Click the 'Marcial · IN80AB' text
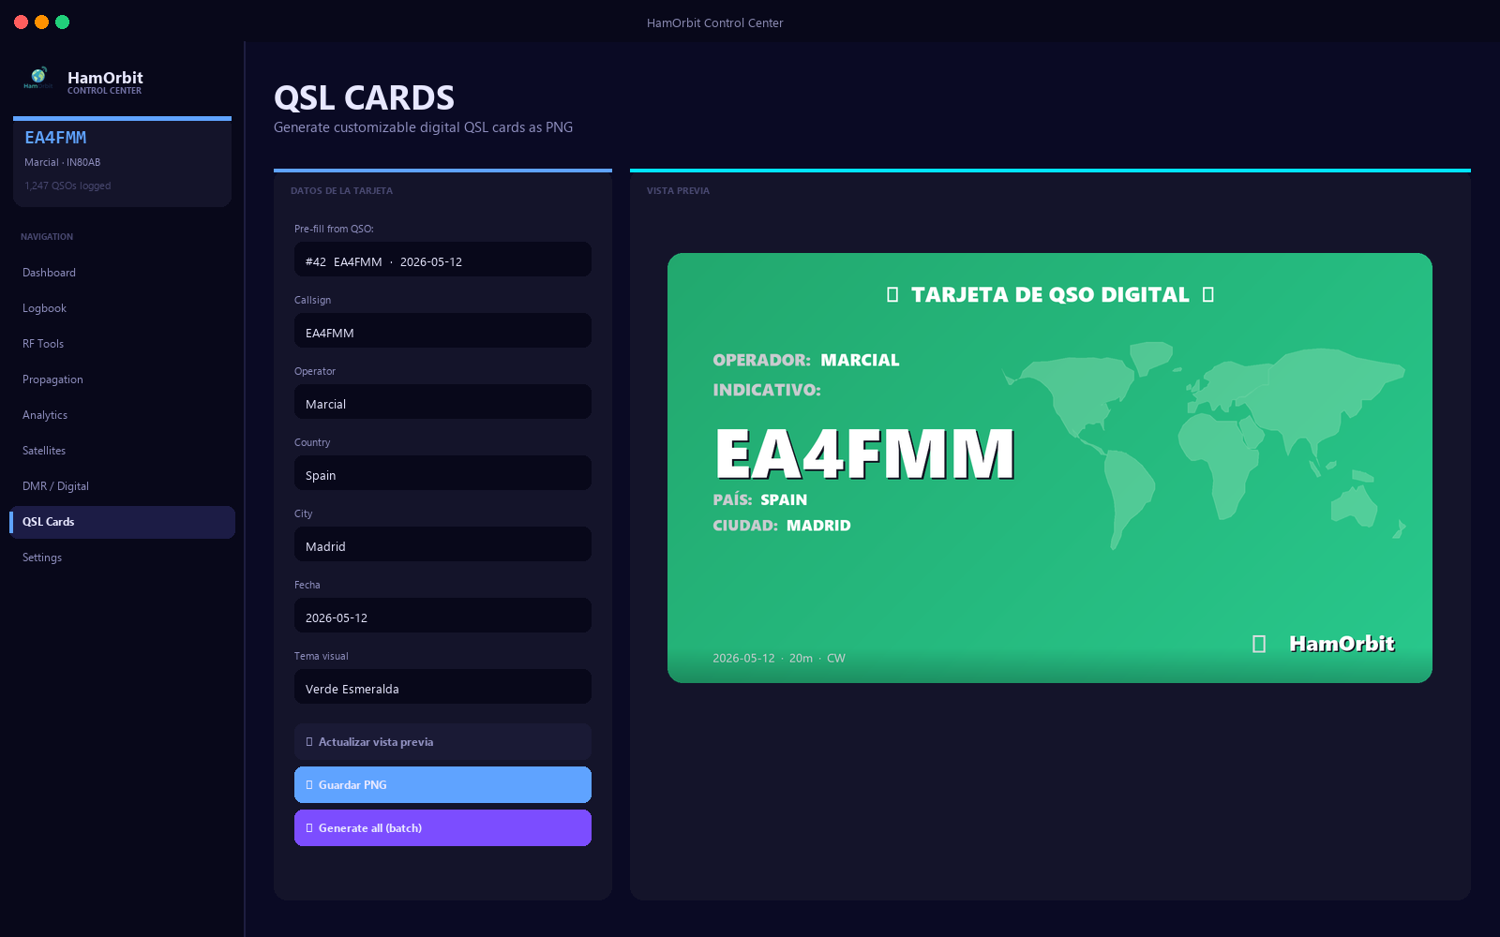The image size is (1500, 937). click(62, 162)
